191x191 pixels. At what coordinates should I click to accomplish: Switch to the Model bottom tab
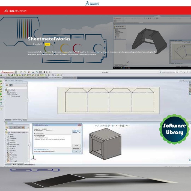coord(14,165)
